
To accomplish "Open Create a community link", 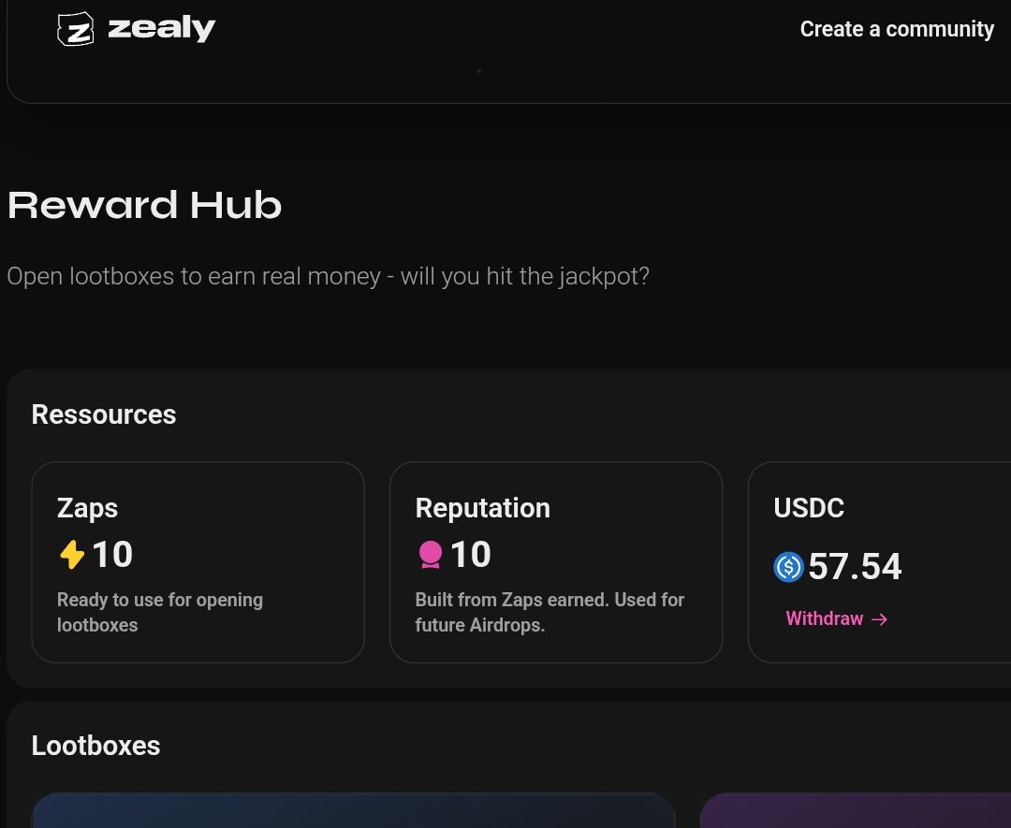I will click(x=897, y=29).
